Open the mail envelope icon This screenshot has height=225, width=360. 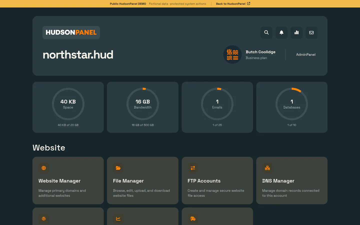tap(311, 32)
